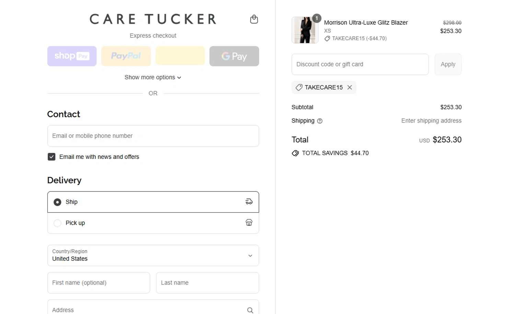This screenshot has width=515, height=314.
Task: Open the shopping bag cart icon
Action: tap(254, 19)
